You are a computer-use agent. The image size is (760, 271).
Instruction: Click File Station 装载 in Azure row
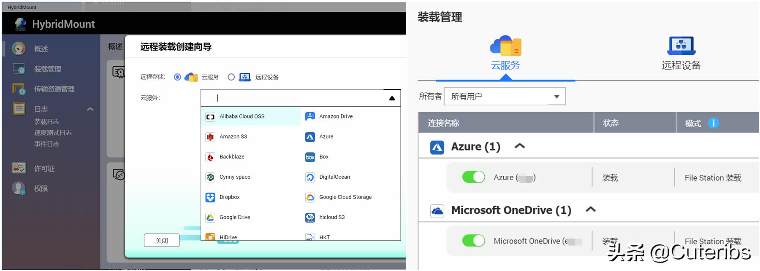click(x=713, y=178)
